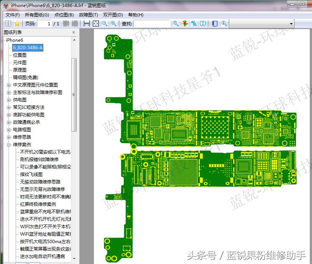This screenshot has height=264, width=312.
Task: Click the fit-to-width toolbar icon
Action: 86,23
